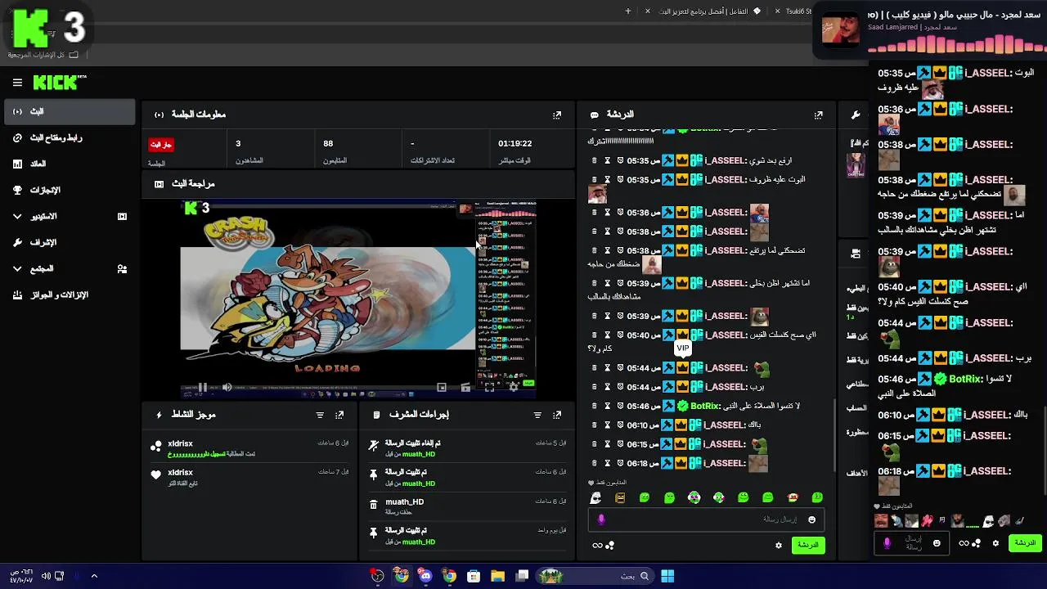Toggle mini player on stream preview
Screen dimensions: 1047x589
coord(442,387)
